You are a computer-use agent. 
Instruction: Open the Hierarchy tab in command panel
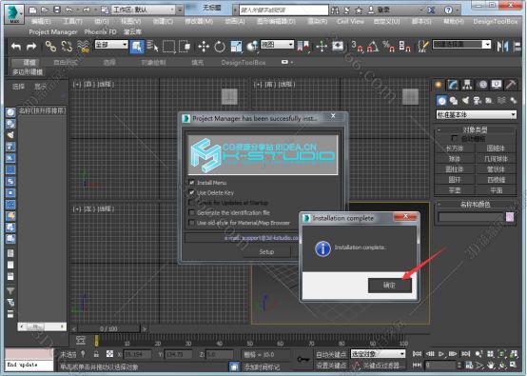467,85
